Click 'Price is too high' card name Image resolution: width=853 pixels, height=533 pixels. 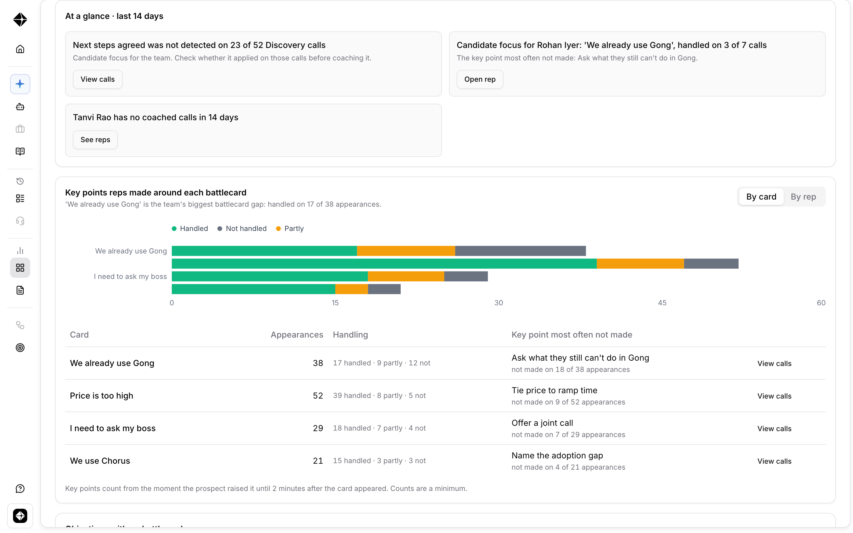102,396
